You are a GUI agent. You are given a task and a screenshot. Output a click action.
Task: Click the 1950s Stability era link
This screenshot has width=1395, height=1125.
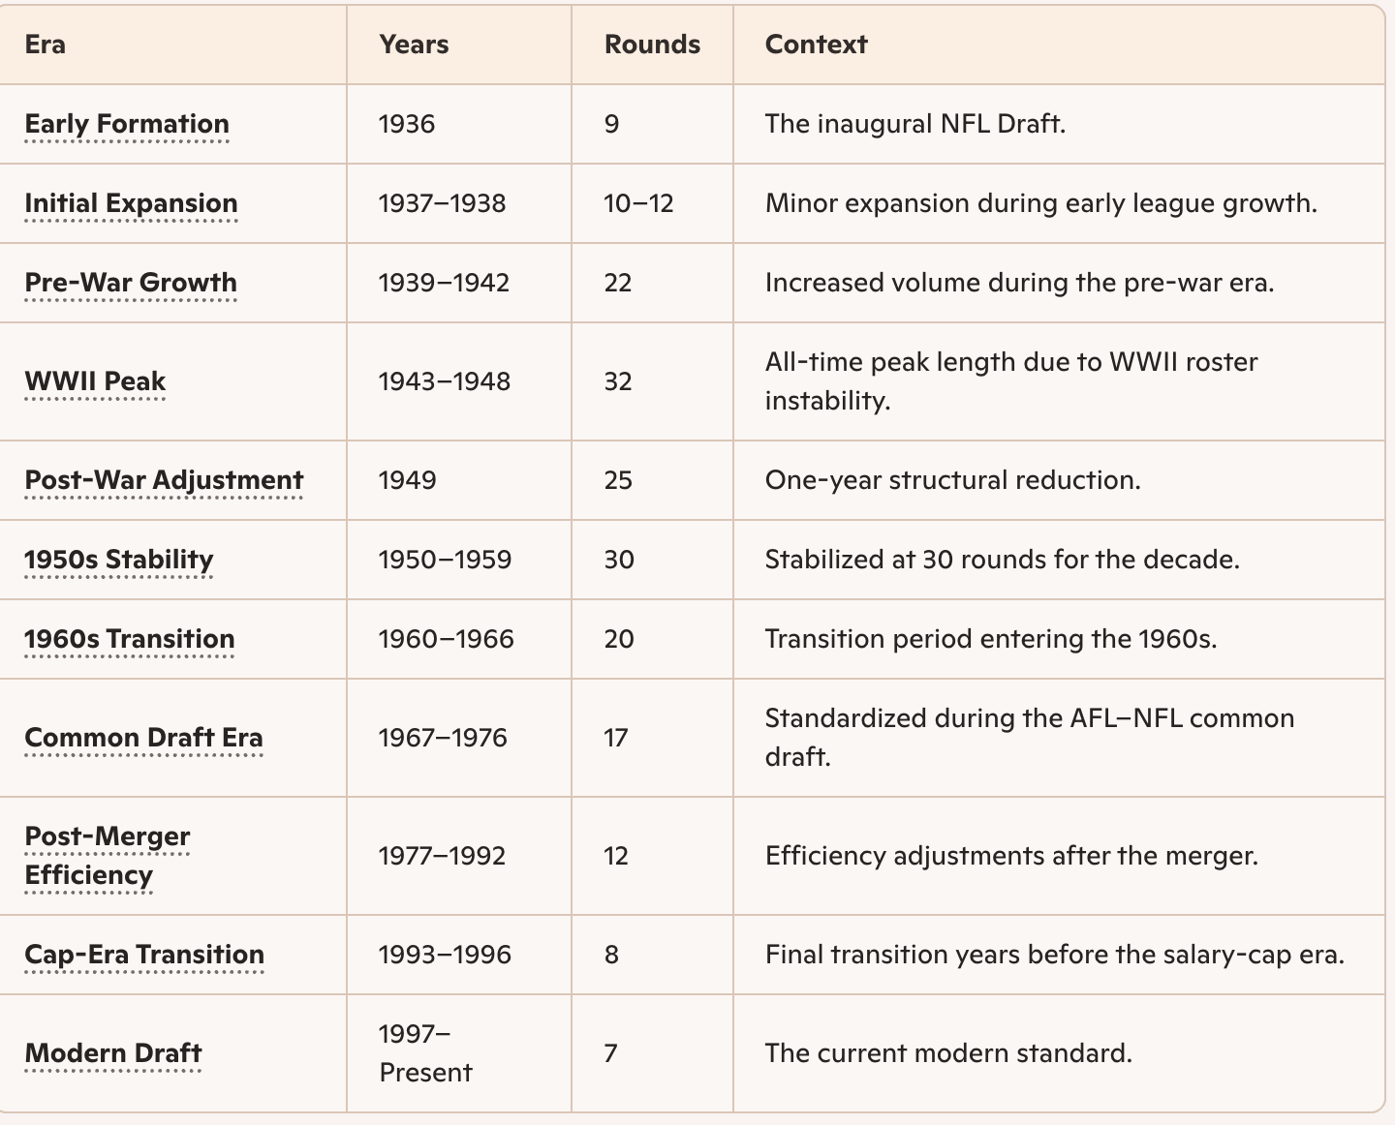pos(118,560)
